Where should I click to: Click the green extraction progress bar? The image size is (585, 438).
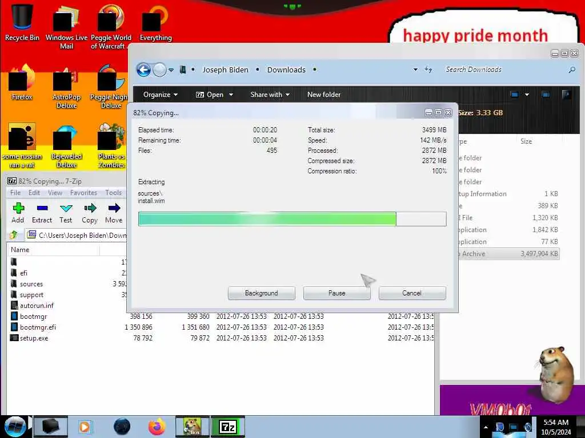pos(292,219)
